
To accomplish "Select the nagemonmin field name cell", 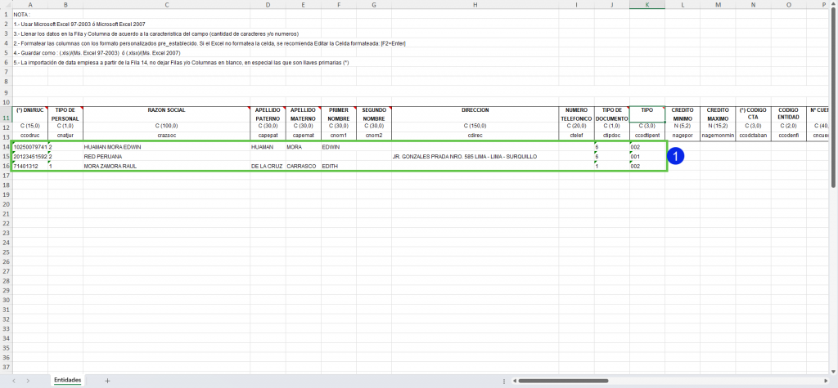I will pos(718,136).
